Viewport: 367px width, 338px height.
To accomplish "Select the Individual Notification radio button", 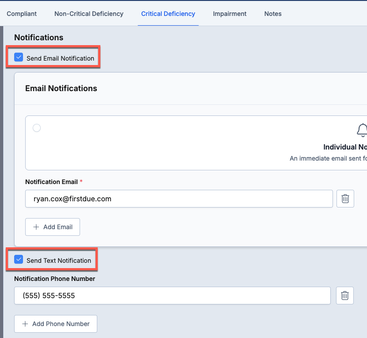I will coord(37,128).
